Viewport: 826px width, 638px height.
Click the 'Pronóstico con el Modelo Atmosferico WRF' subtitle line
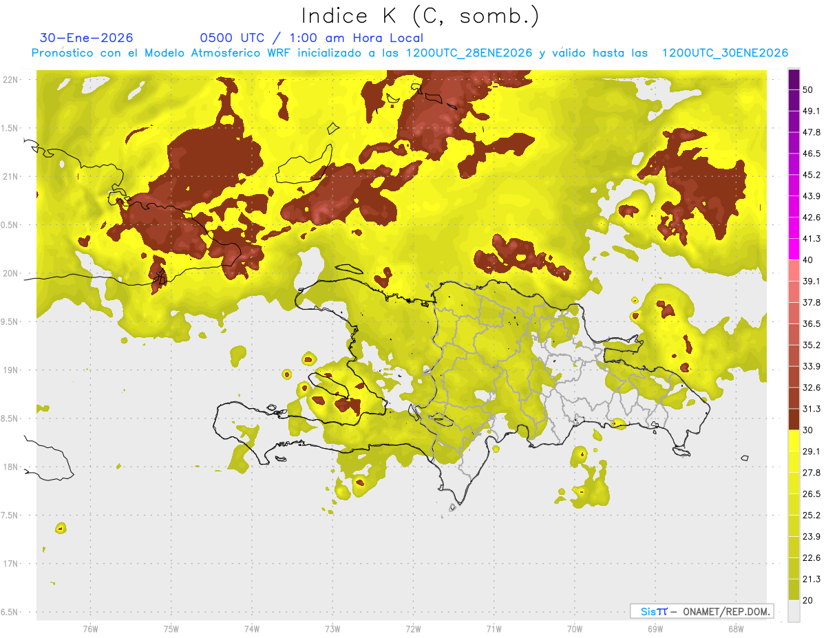coord(410,53)
